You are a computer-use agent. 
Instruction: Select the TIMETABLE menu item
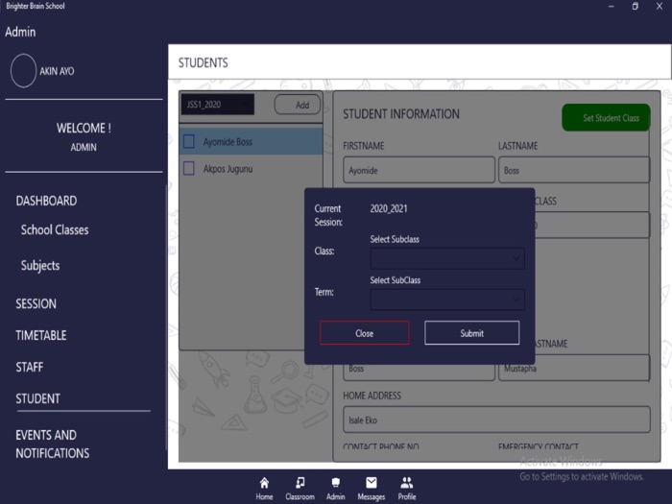pyautogui.click(x=41, y=335)
